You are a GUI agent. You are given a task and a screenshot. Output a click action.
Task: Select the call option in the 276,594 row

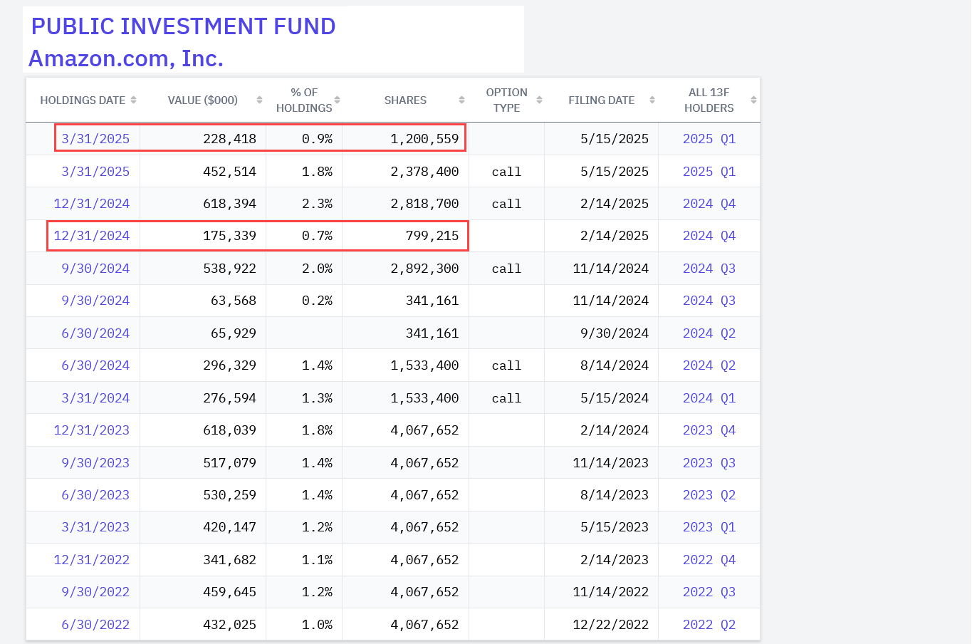(x=506, y=398)
